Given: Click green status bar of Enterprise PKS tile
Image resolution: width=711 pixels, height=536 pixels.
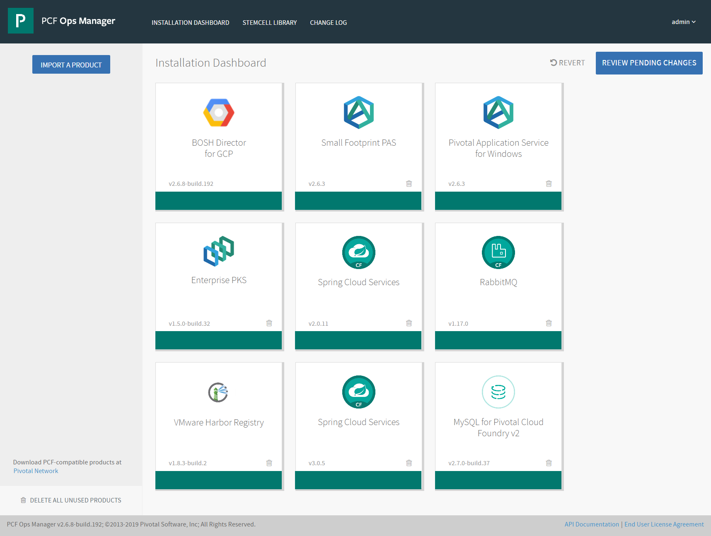Looking at the screenshot, I should click(x=218, y=340).
